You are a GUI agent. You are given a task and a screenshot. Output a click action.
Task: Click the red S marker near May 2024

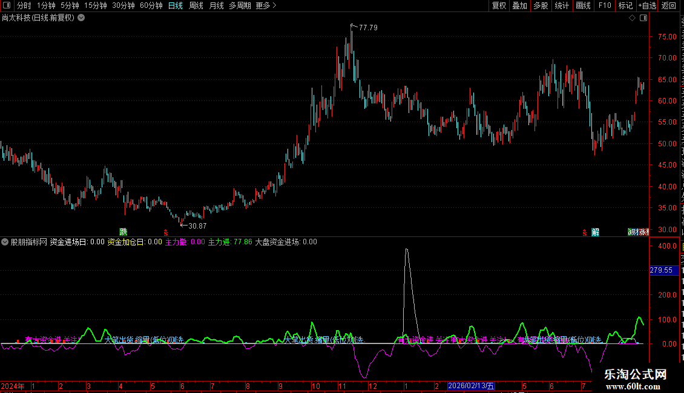coord(166,233)
